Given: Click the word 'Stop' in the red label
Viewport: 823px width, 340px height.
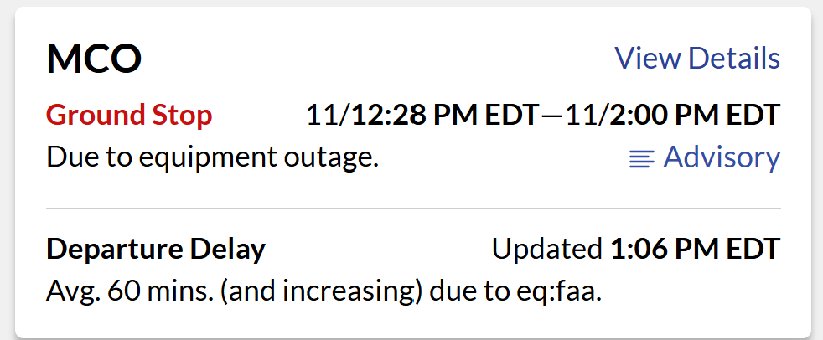Looking at the screenshot, I should tap(182, 115).
